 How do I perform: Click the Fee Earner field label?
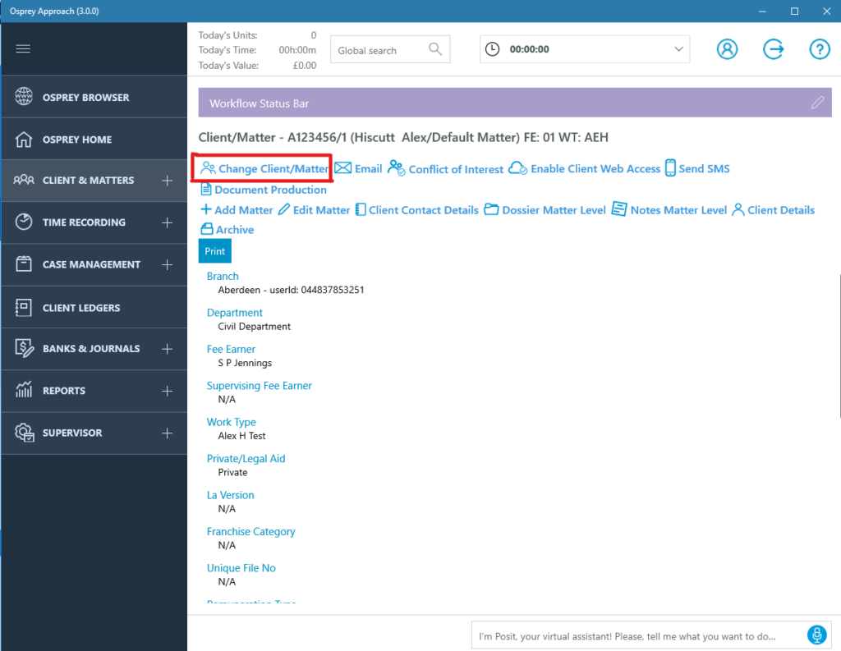[x=231, y=349]
